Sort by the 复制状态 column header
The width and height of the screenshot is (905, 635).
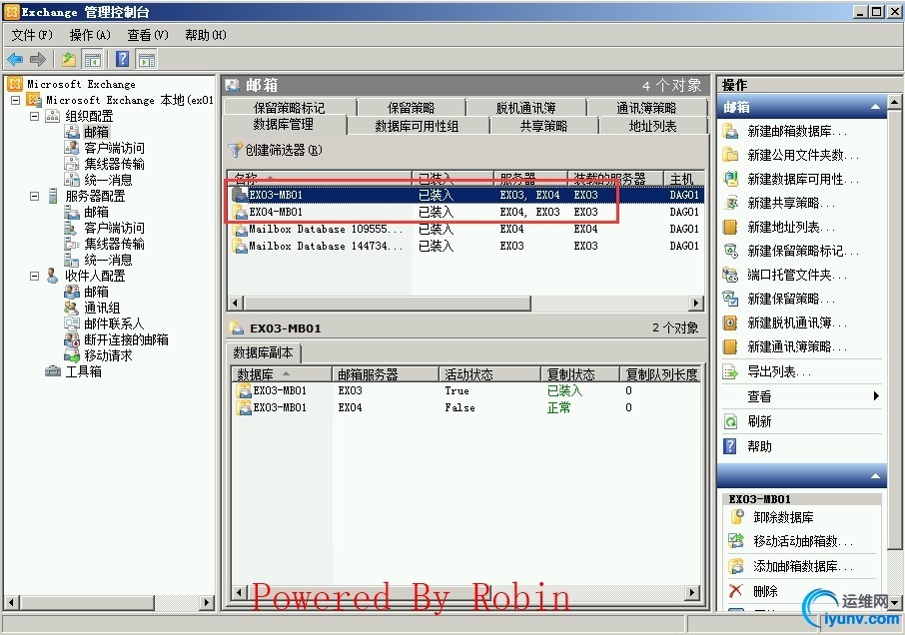coord(580,374)
